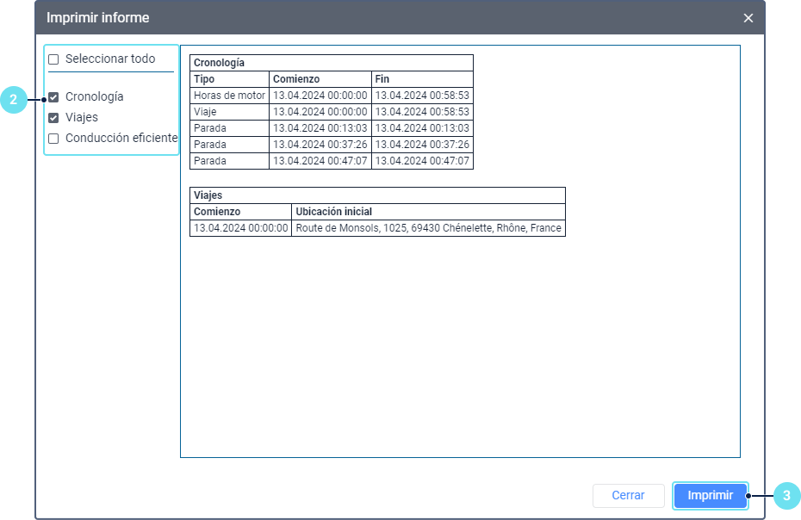Image resolution: width=801 pixels, height=520 pixels.
Task: Click the Fin column header
Action: [382, 79]
